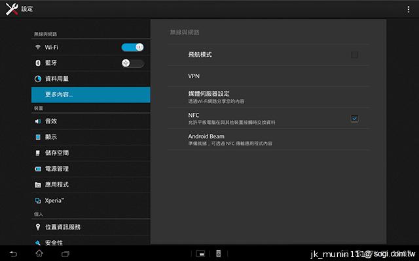This screenshot has width=419, height=261.
Task: Open 顯示 display settings
Action: pos(90,137)
